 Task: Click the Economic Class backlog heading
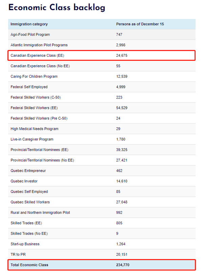[57, 8]
